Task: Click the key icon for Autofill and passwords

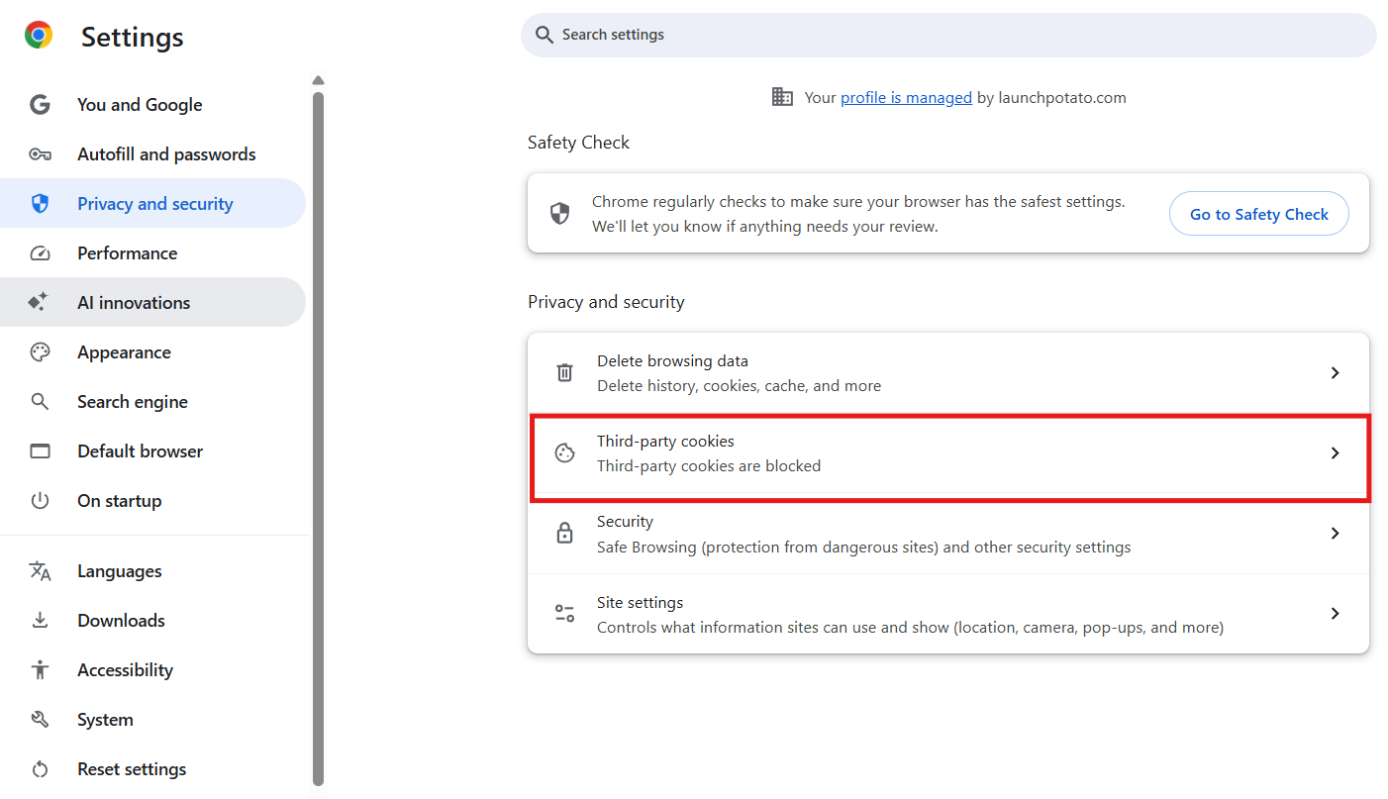Action: tap(40, 154)
